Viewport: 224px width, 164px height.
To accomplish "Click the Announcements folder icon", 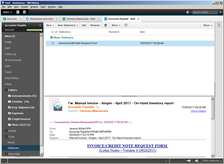I will [10, 96].
